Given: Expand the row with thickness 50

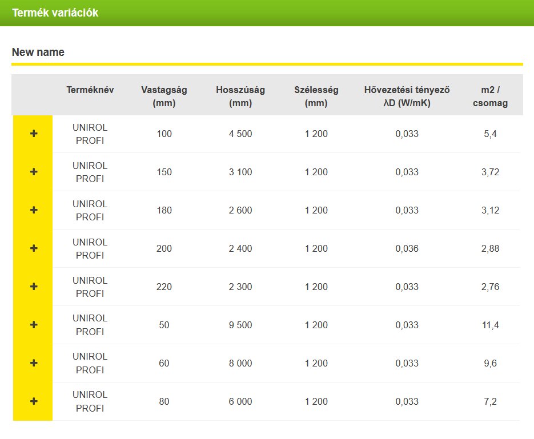Looking at the screenshot, I should 33,325.
